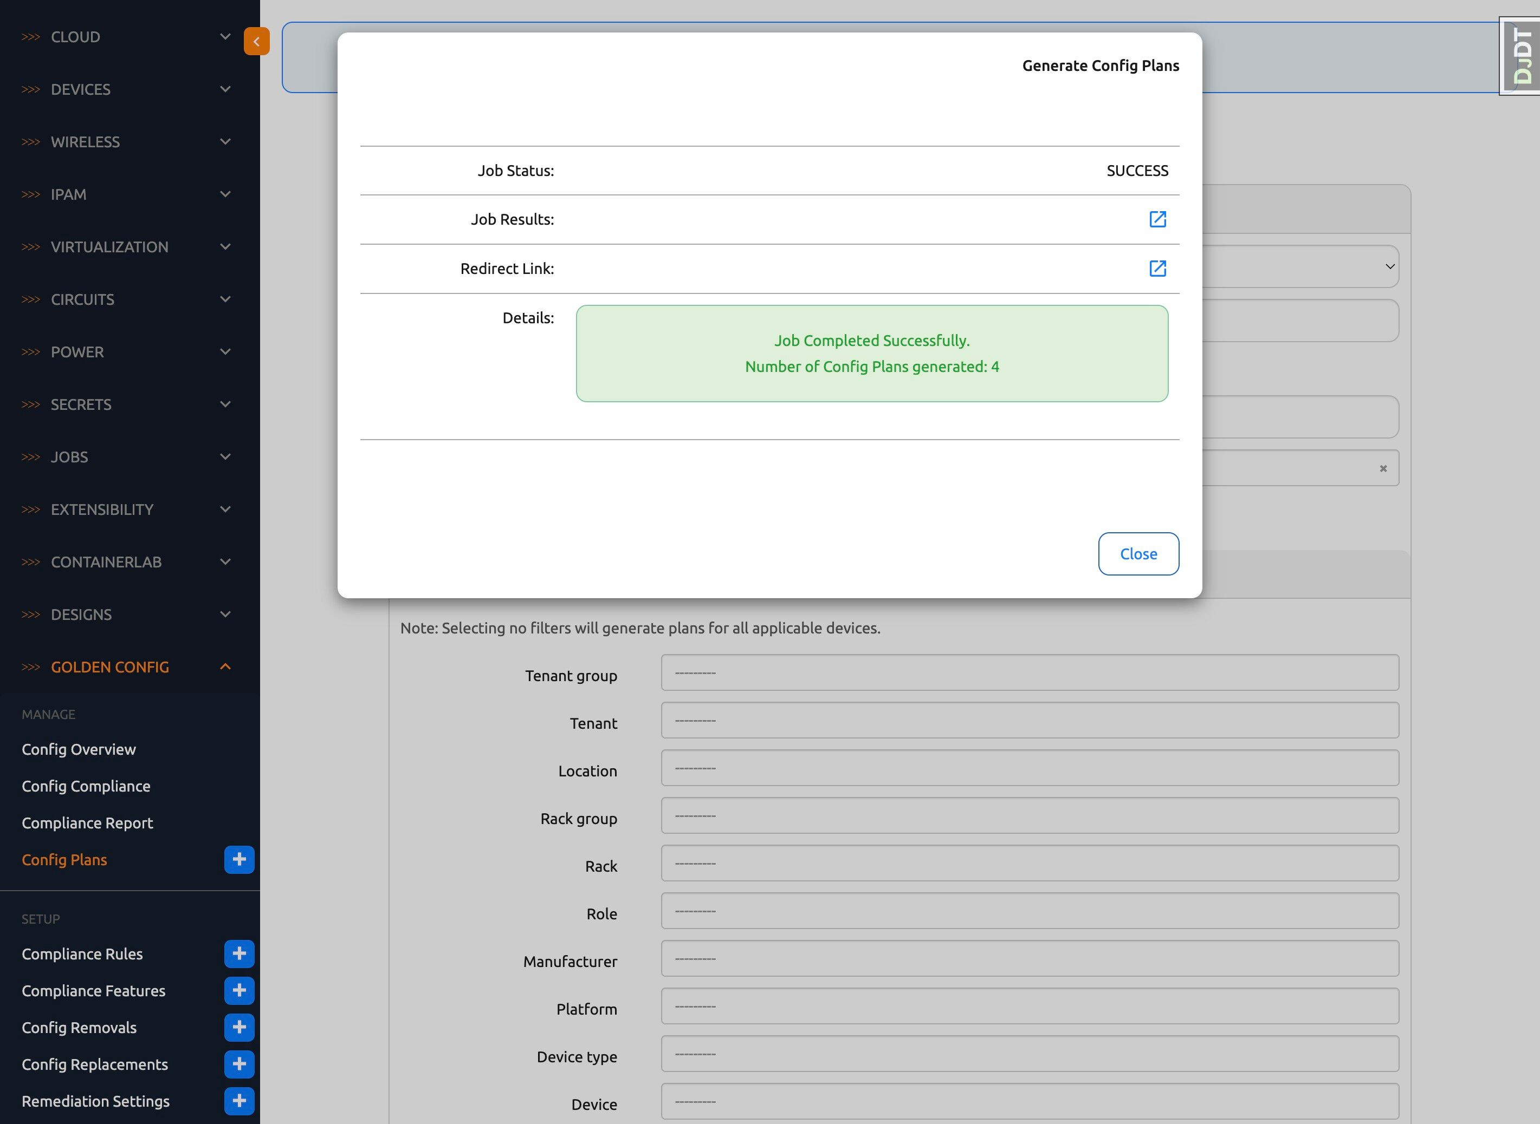Click plus icon next to Config Plans
Image resolution: width=1540 pixels, height=1124 pixels.
(239, 859)
